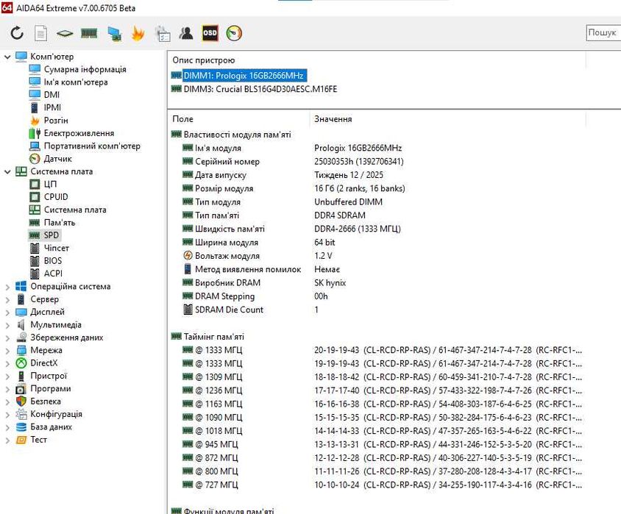
Task: Expand the Дисплей tree node
Action: click(7, 313)
